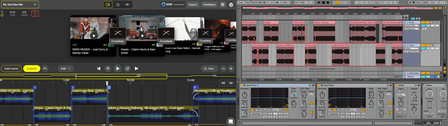Play the Desire Calvin Harris thumbnail
448x126 pixels.
coord(142,36)
